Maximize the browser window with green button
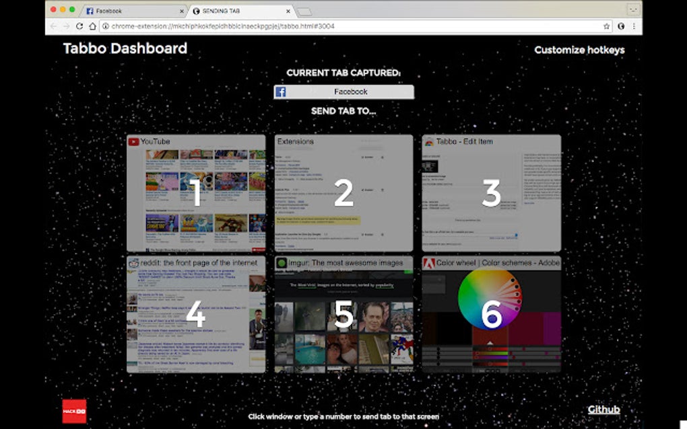The width and height of the screenshot is (687, 429). (72, 9)
